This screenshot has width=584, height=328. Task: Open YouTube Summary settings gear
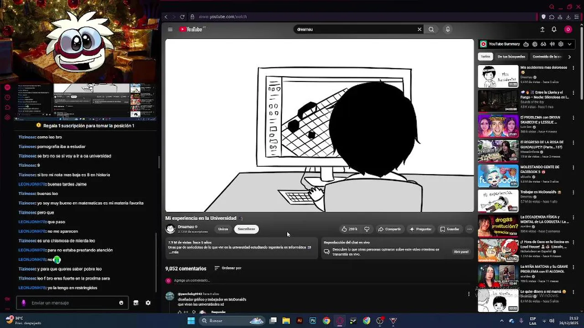pyautogui.click(x=561, y=44)
